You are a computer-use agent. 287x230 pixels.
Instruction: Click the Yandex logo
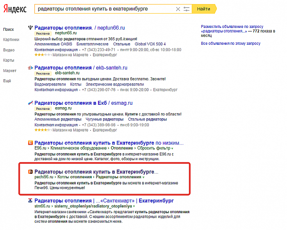pyautogui.click(x=15, y=9)
